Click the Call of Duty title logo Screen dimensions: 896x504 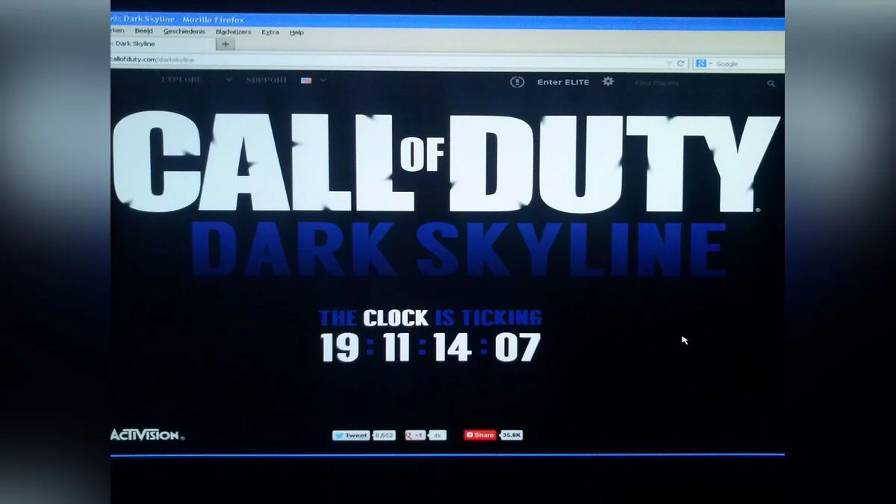447,162
